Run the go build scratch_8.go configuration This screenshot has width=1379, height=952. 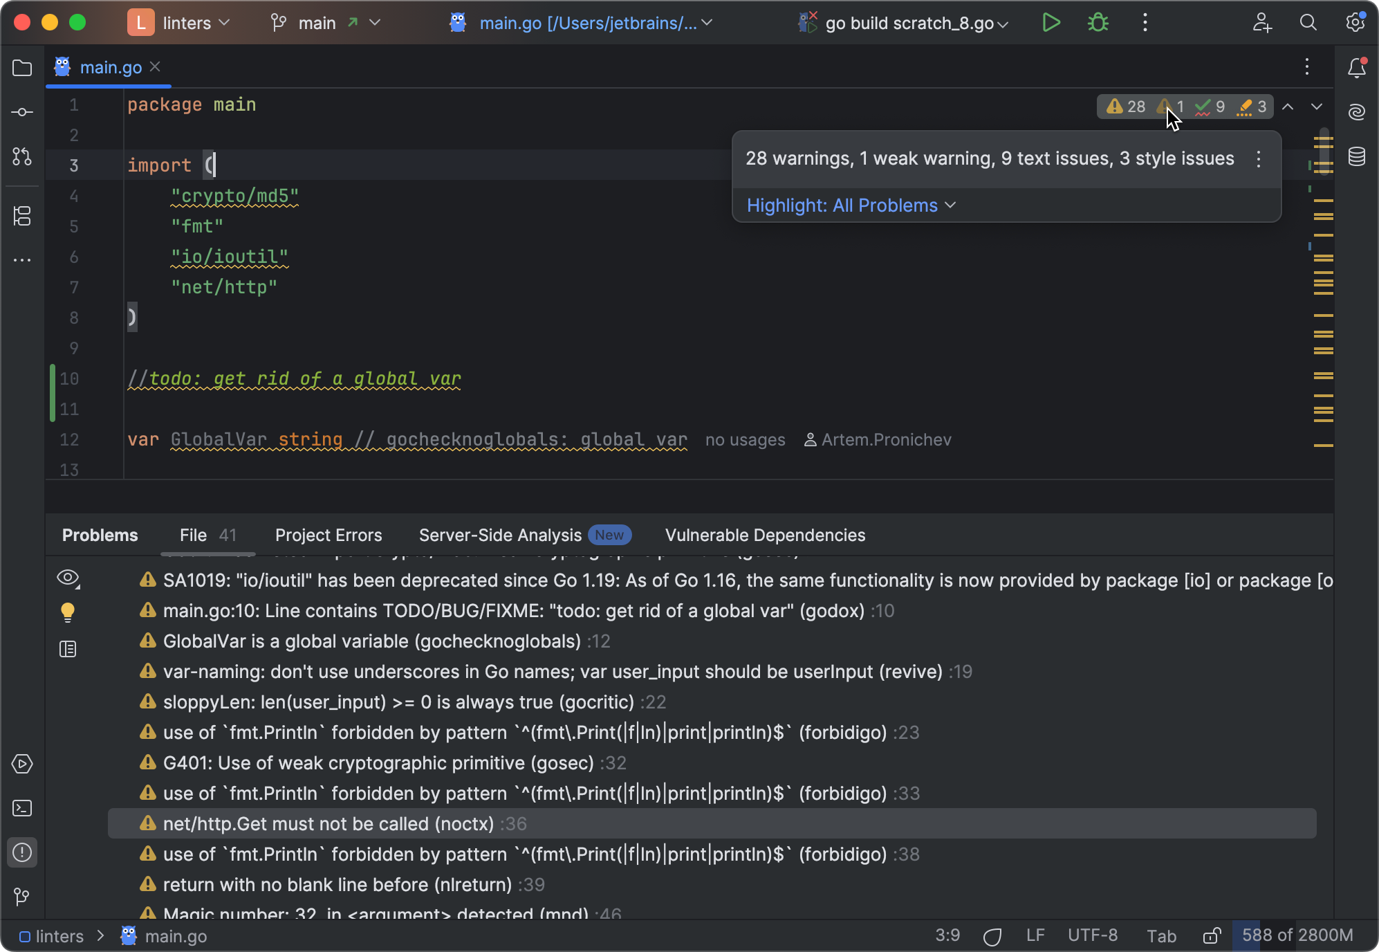pos(1051,23)
